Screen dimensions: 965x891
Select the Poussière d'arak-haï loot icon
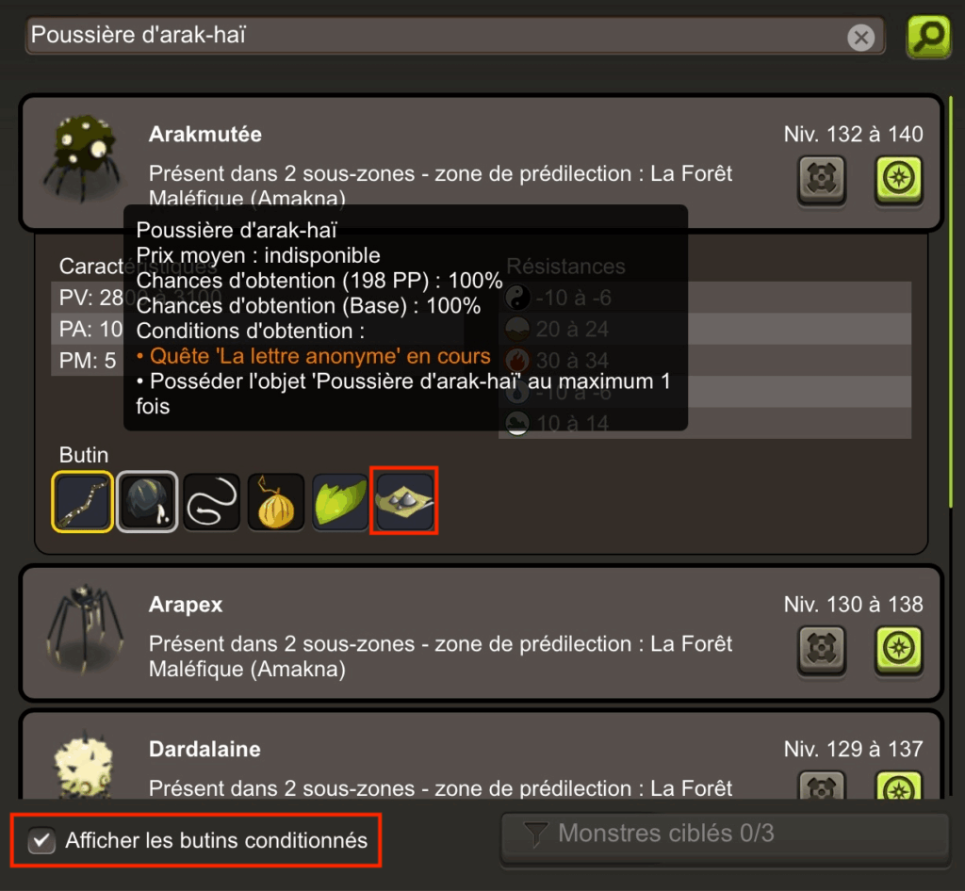click(404, 500)
